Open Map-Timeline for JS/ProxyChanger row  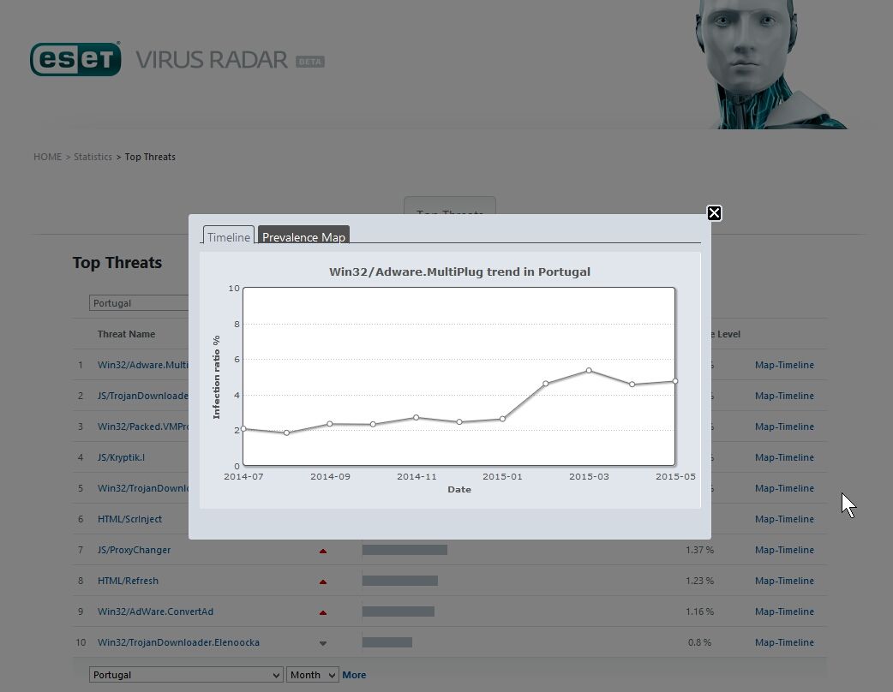[x=784, y=550]
